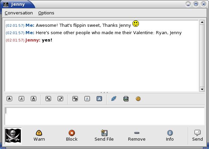
Task: Remove Jenny from the buddy list
Action: pyautogui.click(x=137, y=136)
